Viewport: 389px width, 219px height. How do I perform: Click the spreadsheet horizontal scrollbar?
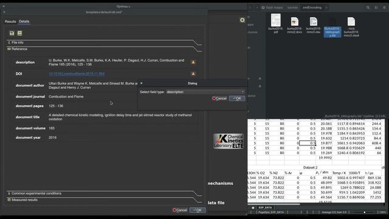[x=274, y=204]
